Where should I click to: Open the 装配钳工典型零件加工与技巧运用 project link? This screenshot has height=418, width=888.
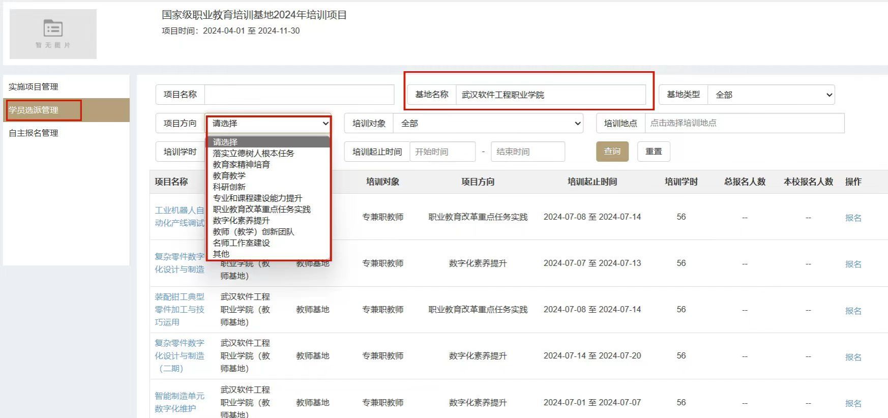[180, 309]
